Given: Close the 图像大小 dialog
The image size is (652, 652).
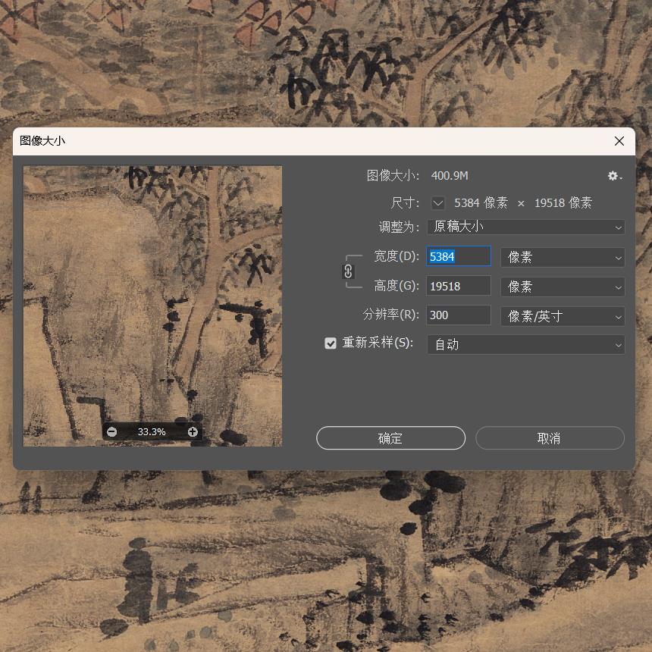Looking at the screenshot, I should click(619, 141).
